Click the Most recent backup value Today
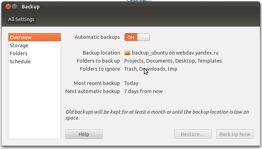Screen dimensions: 262x149 pos(131,83)
